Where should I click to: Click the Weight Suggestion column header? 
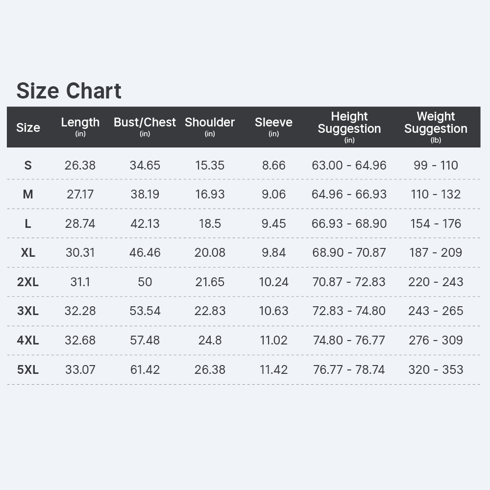[x=436, y=127]
